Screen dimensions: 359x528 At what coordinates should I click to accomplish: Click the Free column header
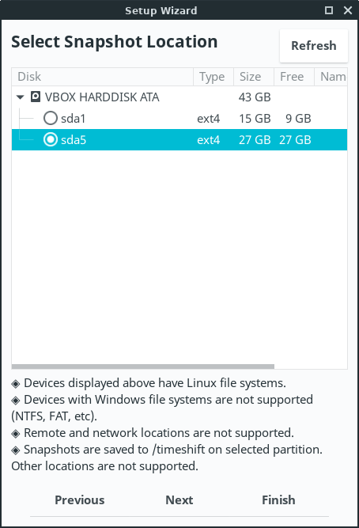coord(294,77)
